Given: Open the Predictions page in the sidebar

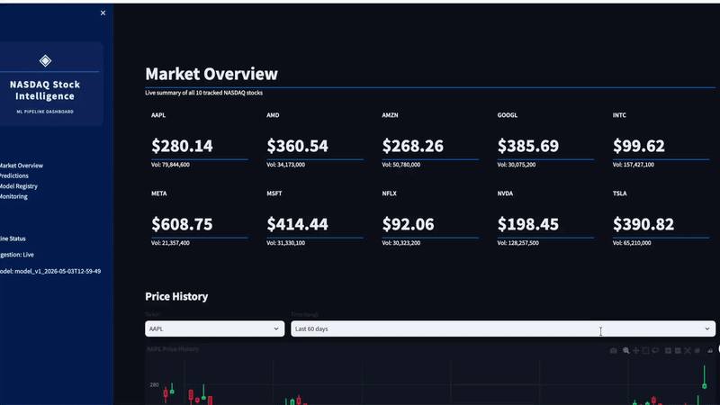Looking at the screenshot, I should (13, 175).
